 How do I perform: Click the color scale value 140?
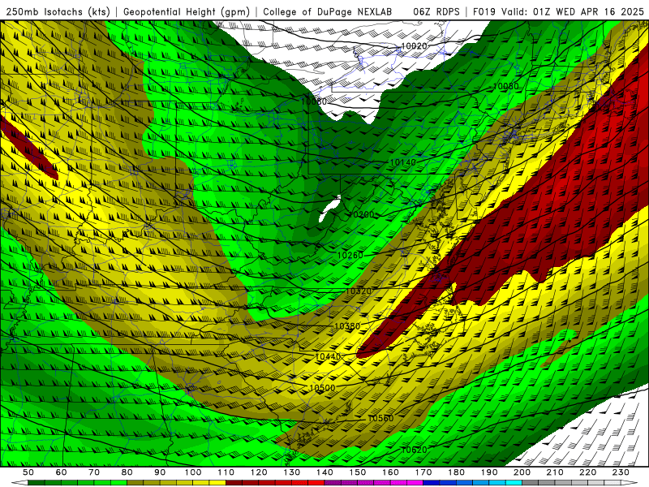[325, 472]
